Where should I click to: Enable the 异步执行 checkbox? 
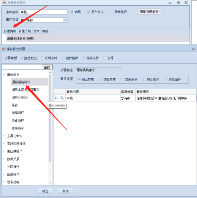(x=112, y=12)
